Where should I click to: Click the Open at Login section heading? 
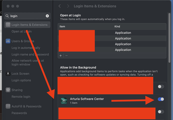pos(70,15)
